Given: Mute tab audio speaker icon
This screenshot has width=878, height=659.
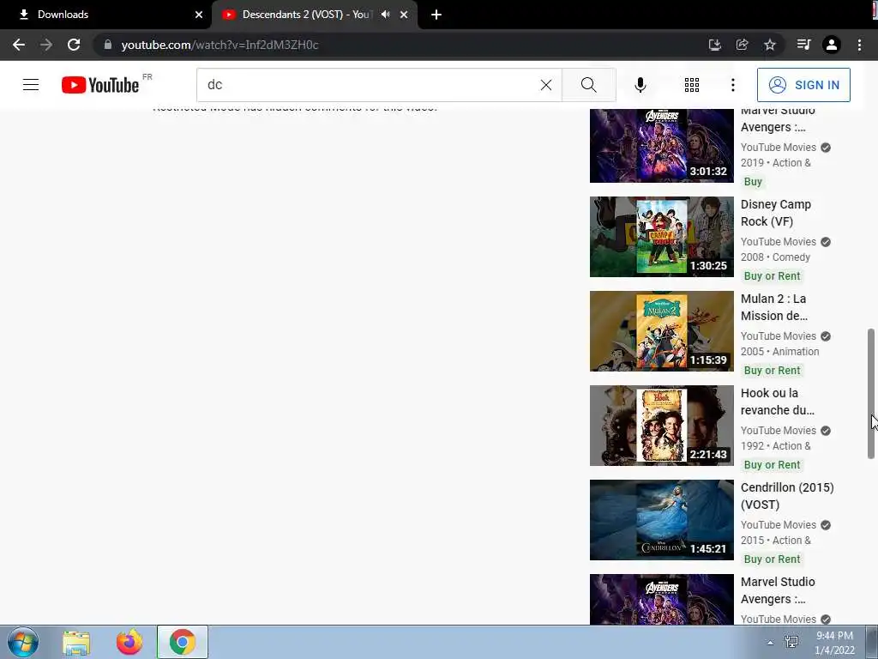Looking at the screenshot, I should tap(385, 15).
